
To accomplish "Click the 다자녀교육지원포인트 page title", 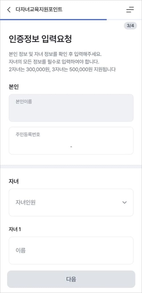I will 39,9.
